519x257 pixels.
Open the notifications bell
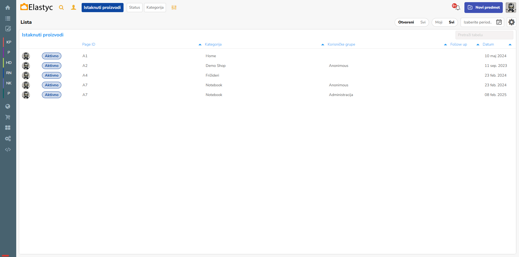pyautogui.click(x=457, y=8)
